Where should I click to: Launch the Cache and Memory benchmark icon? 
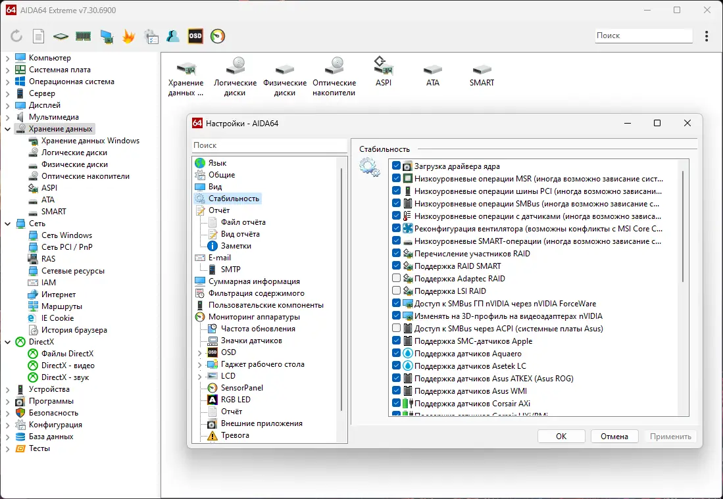tap(83, 36)
